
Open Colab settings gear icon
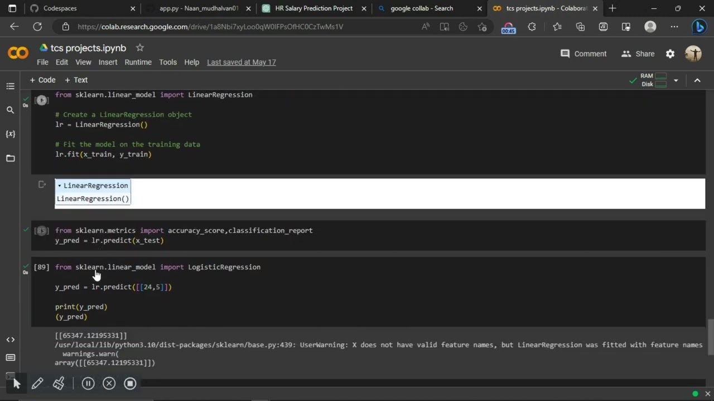[x=670, y=53]
